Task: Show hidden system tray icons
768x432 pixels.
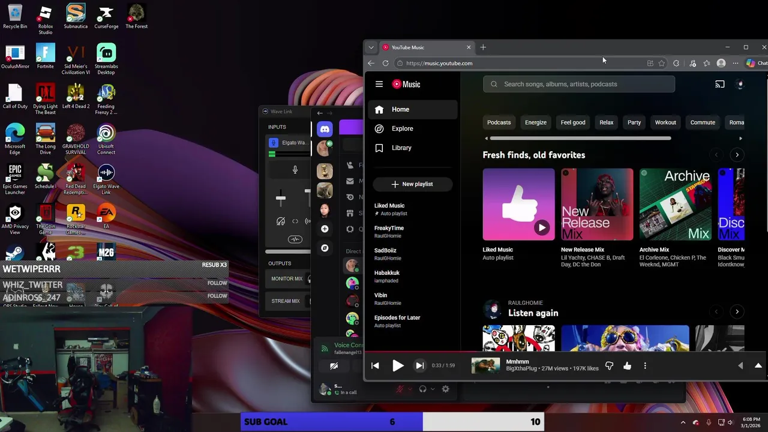Action: coord(683,422)
